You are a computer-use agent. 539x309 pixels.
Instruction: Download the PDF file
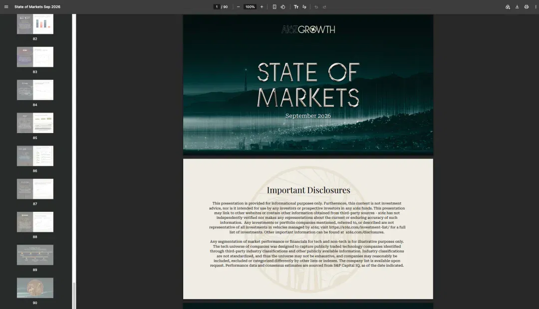point(517,7)
